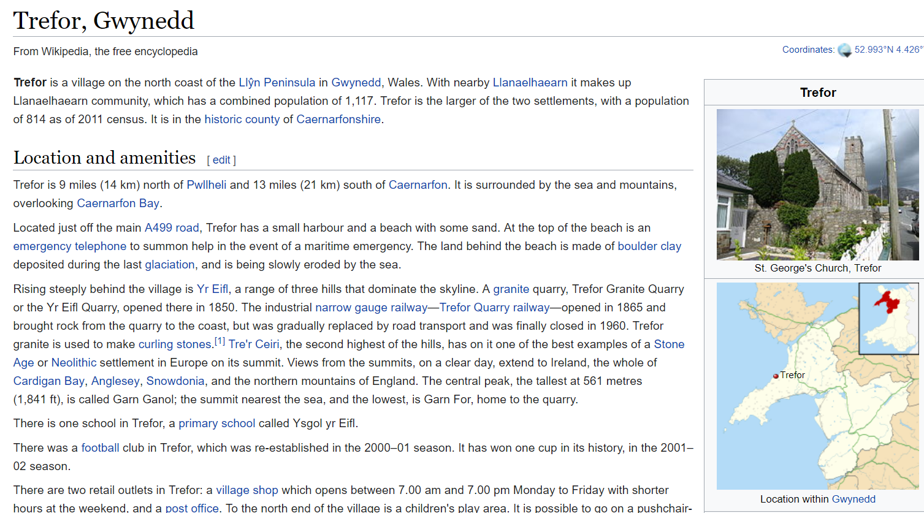This screenshot has width=924, height=513.
Task: Follow the Caernarfon town link
Action: 418,185
